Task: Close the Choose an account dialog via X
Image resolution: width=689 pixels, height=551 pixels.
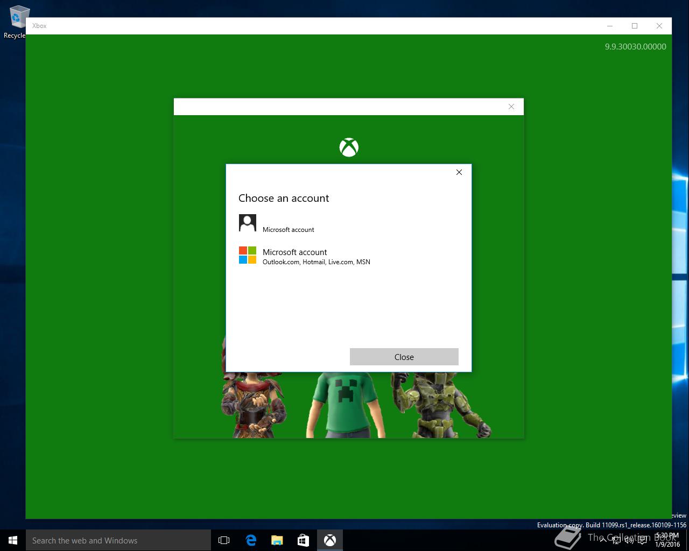Action: coord(459,172)
